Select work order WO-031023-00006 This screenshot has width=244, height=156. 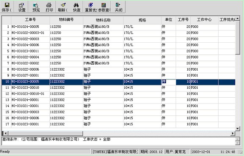click(25, 118)
